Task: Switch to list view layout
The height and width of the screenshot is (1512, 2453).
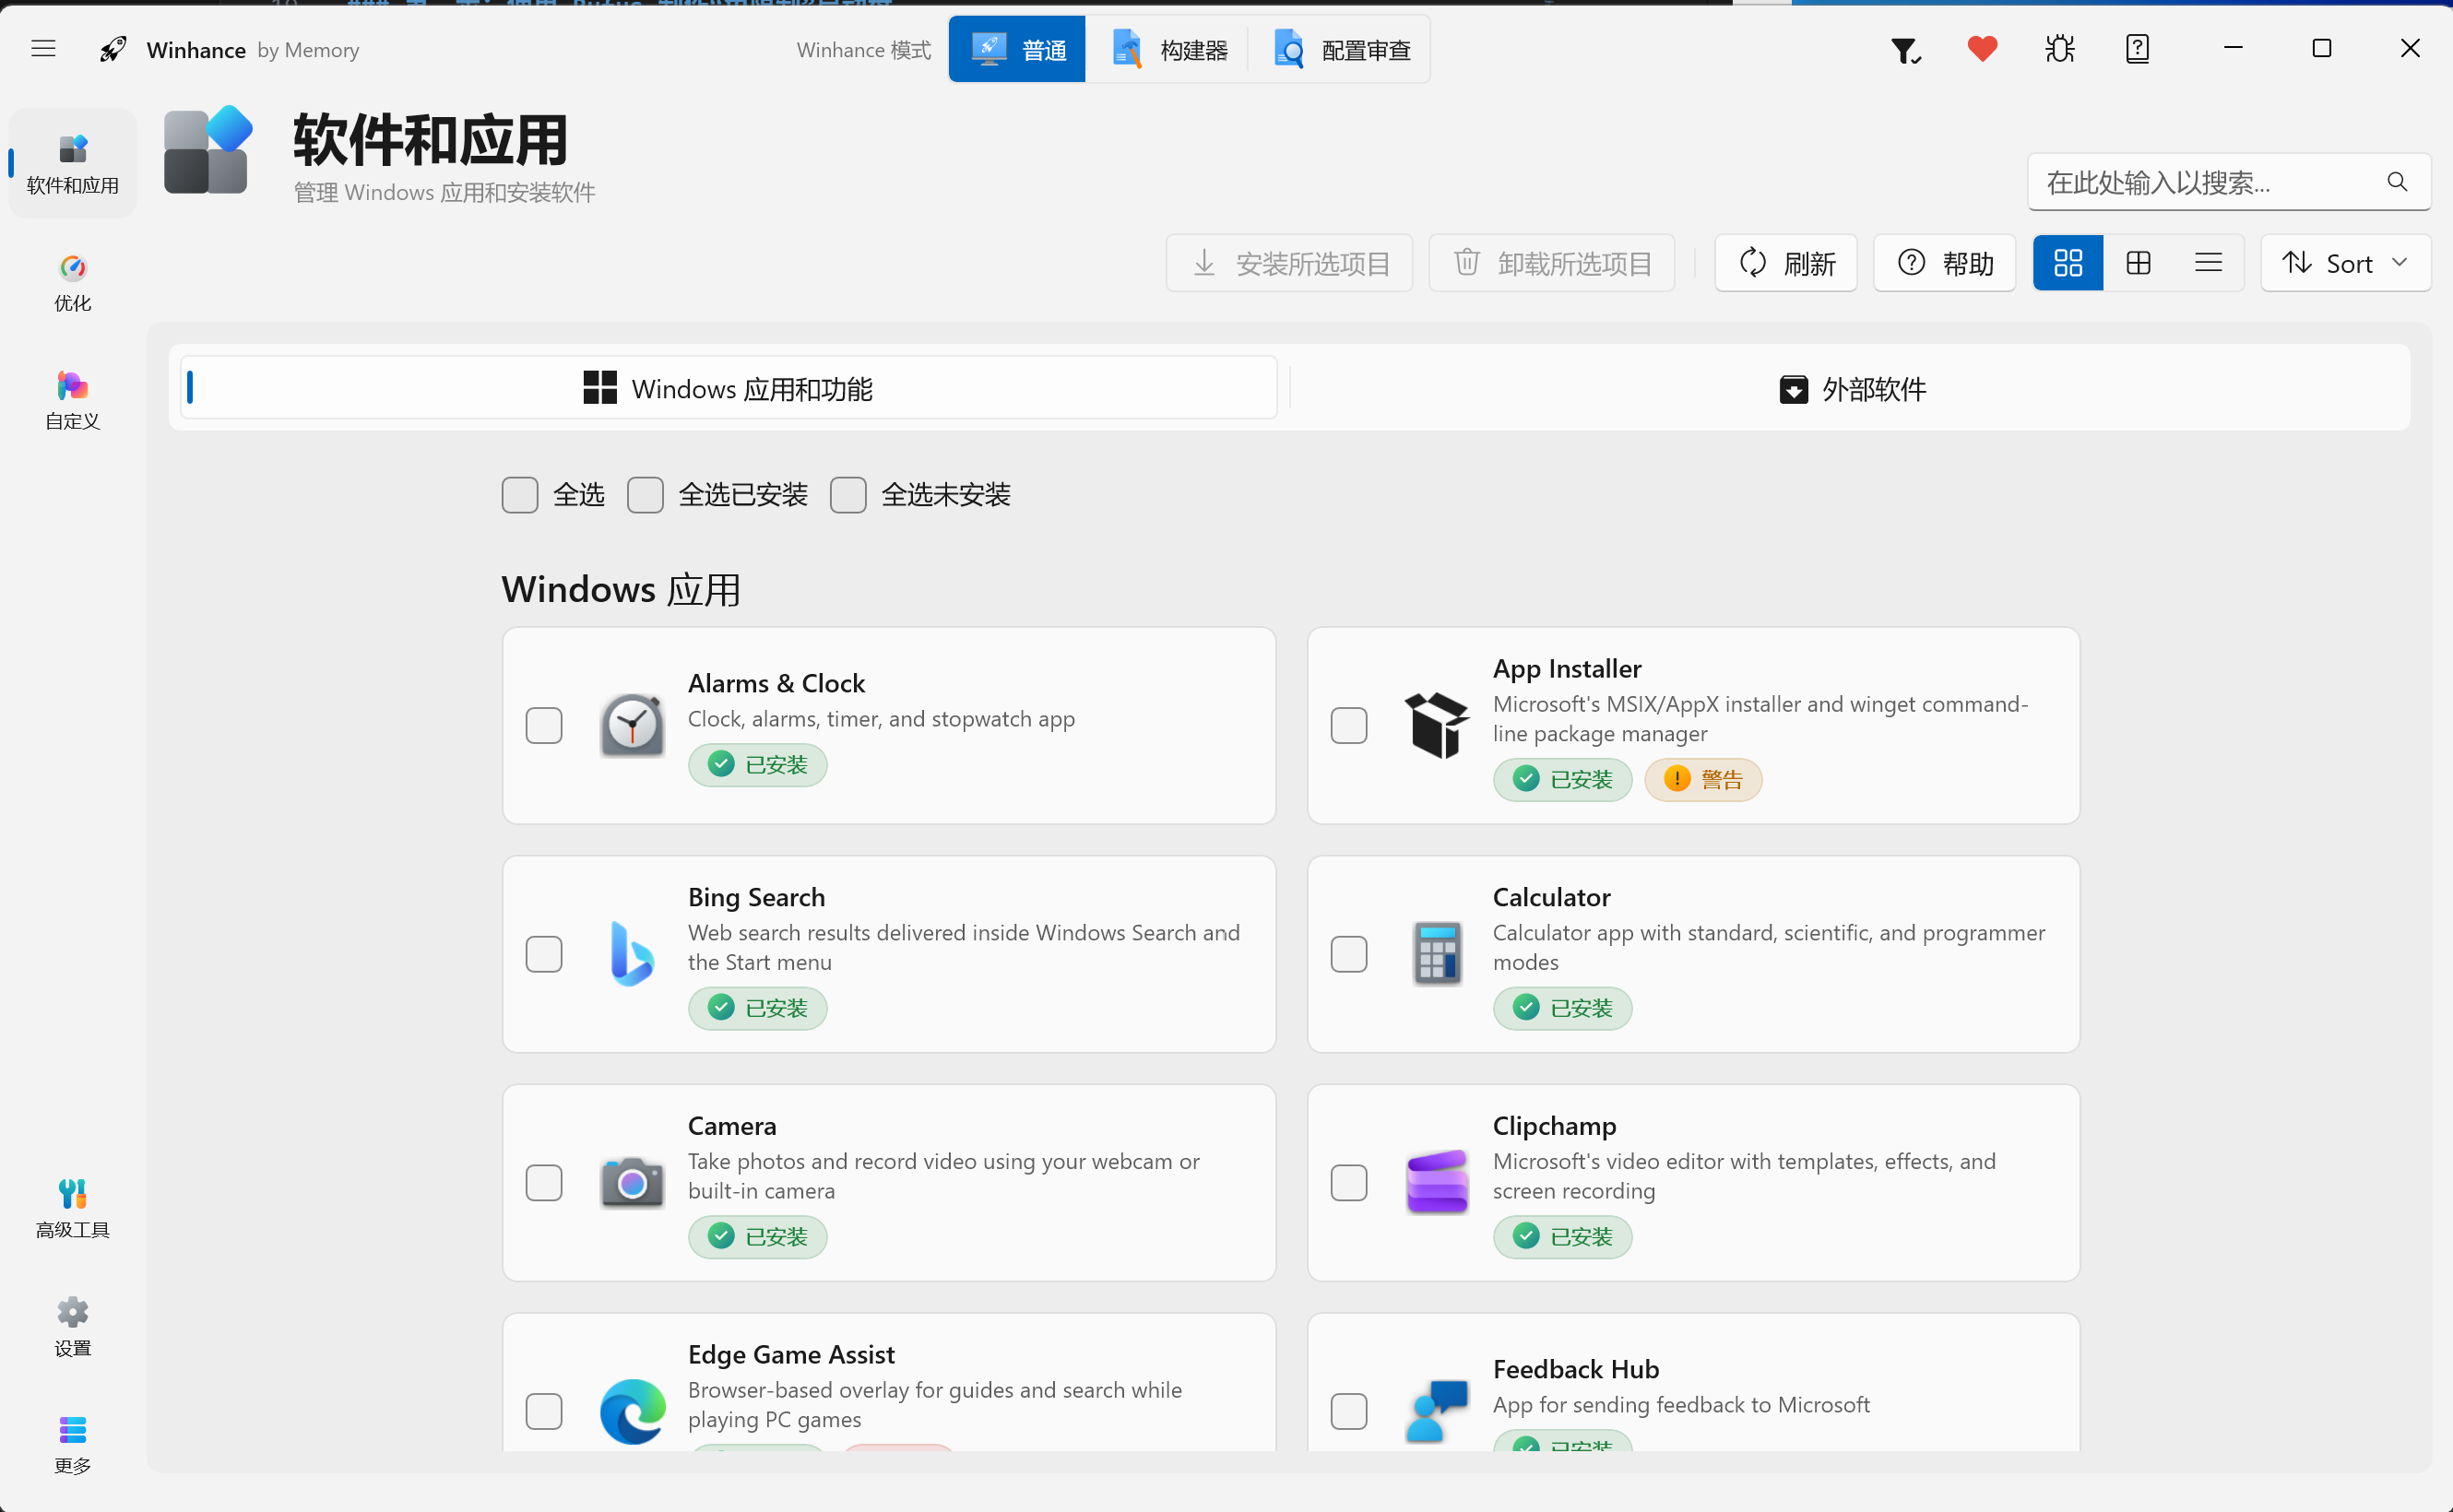Action: 2208,263
